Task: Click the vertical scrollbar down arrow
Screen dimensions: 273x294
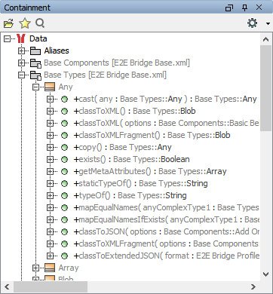Action: [x=266, y=274]
